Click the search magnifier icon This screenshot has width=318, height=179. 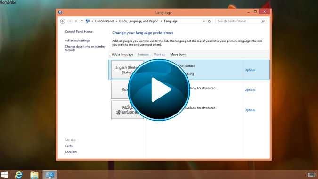[x=263, y=21]
